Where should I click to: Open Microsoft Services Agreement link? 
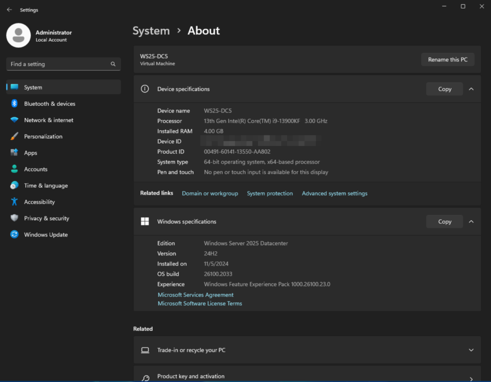(196, 295)
